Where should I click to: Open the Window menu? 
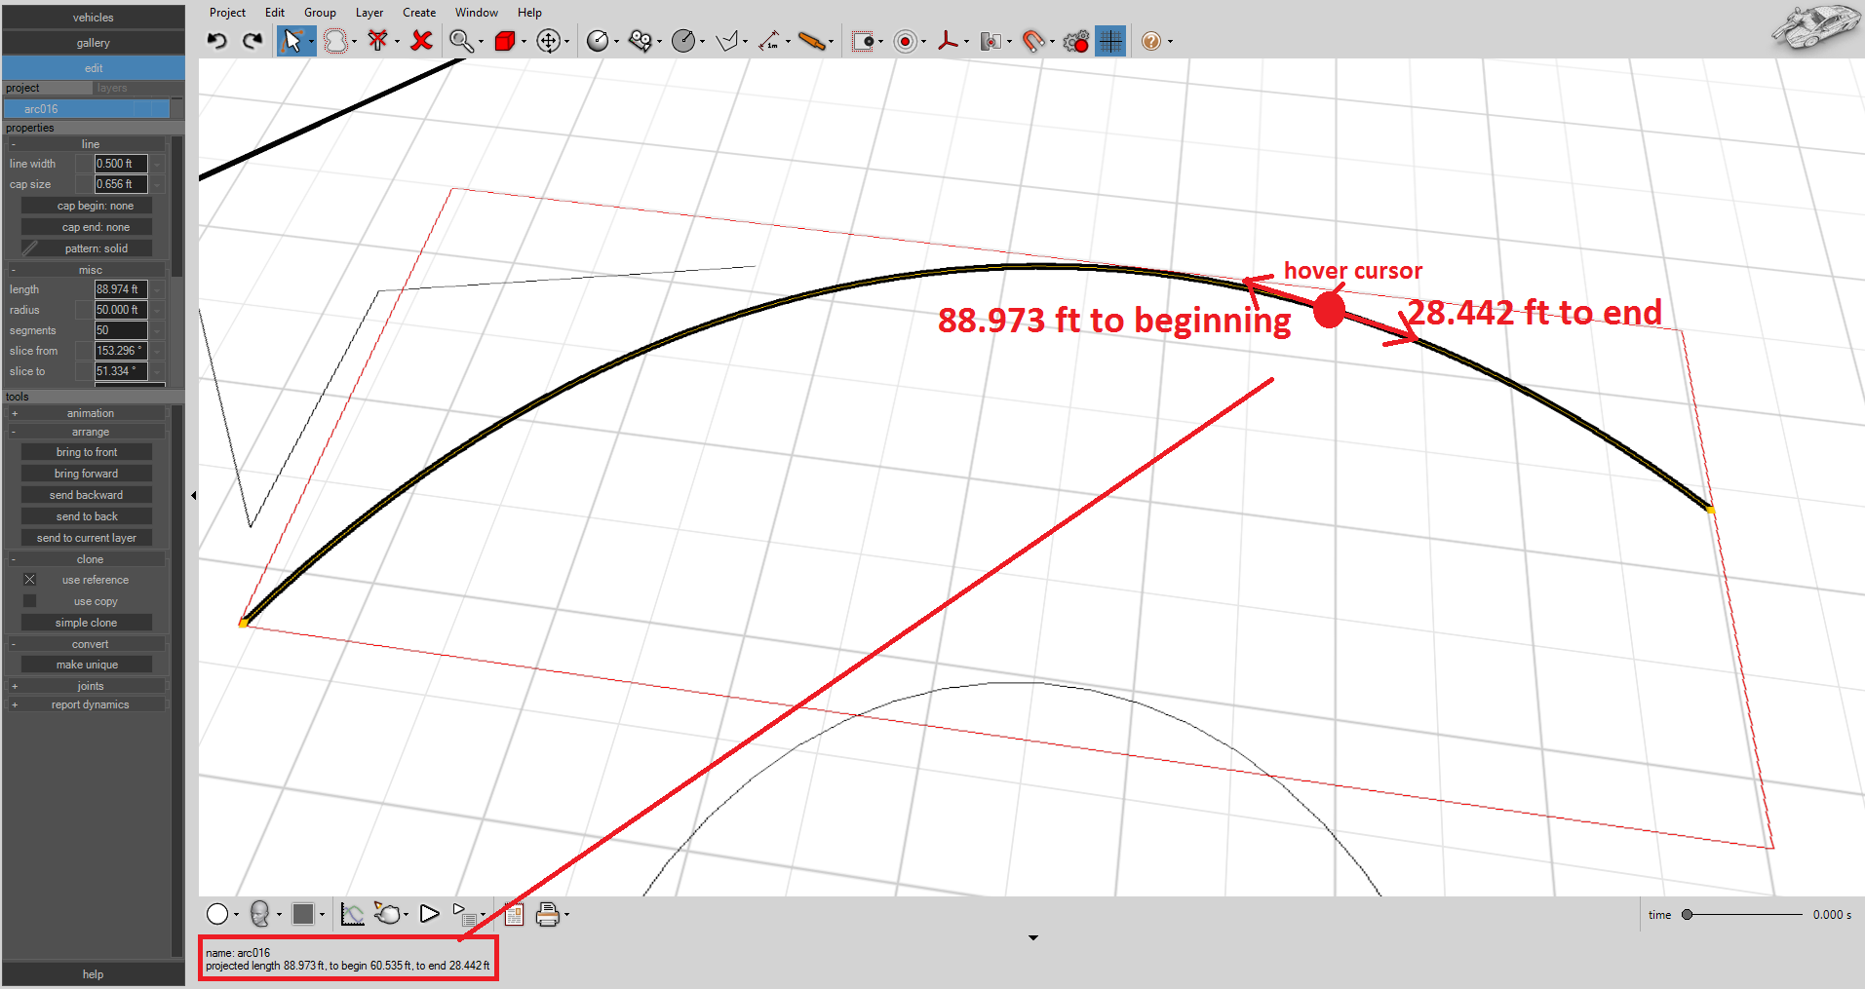477,13
